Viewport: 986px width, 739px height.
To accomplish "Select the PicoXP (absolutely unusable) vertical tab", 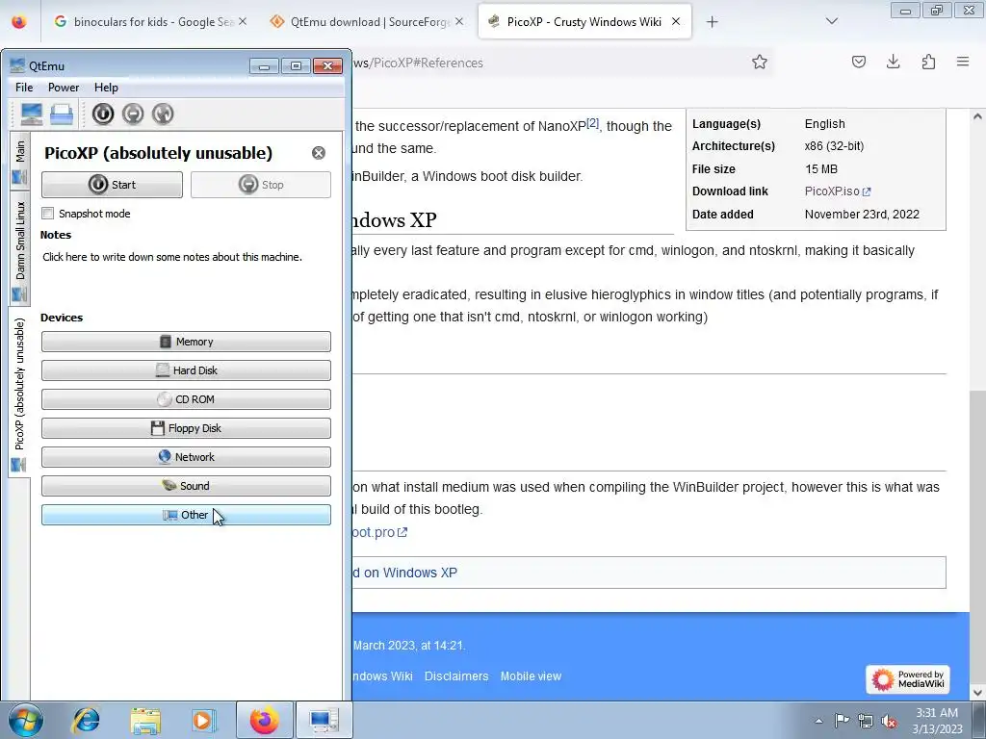I will click(19, 392).
